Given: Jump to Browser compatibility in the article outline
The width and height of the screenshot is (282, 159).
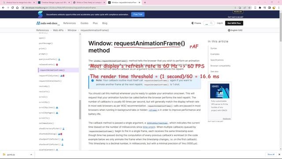Looking at the screenshot, I should coord(220,66).
